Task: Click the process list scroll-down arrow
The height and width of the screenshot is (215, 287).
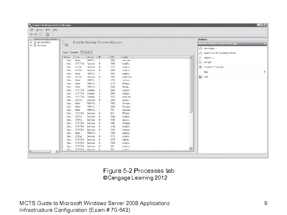Action: [191, 148]
